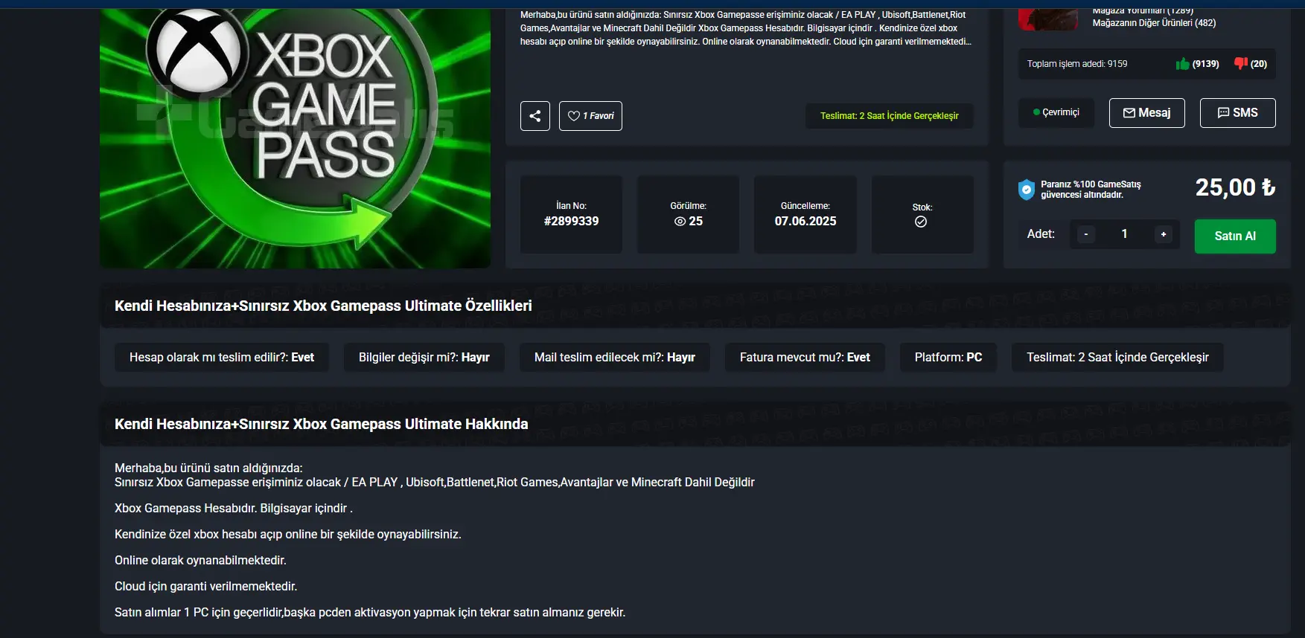Viewport: 1305px width, 638px height.
Task: Click the Gamepass Ultimate Hakkında section heading
Action: (322, 424)
